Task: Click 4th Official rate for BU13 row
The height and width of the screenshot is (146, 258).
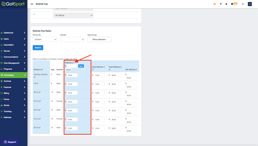Action: 131,96
